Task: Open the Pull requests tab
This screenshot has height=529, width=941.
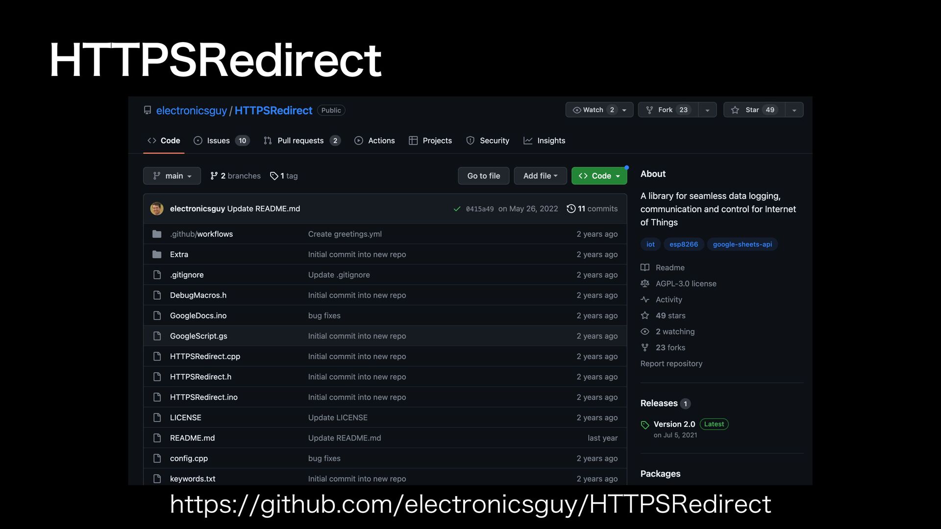Action: (300, 141)
